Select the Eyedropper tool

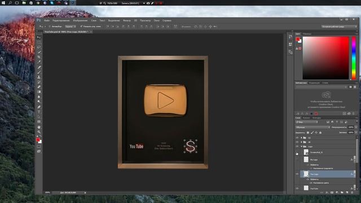click(x=39, y=61)
